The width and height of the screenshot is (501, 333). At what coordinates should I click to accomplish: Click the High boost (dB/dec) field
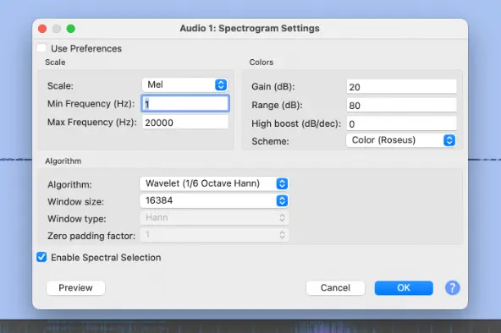click(x=401, y=123)
